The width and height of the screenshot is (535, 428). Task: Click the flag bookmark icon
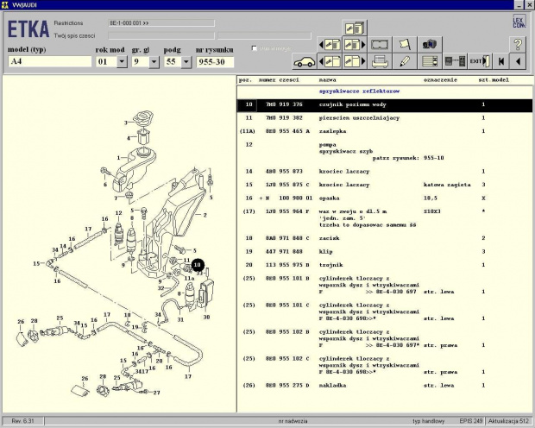[405, 44]
